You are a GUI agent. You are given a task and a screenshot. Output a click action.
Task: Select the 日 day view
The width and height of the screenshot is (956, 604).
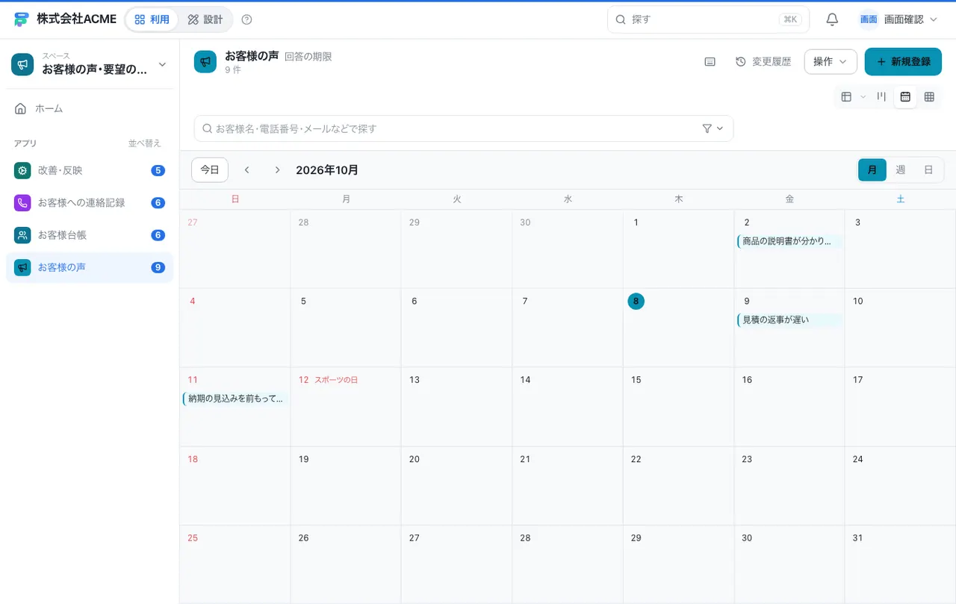click(928, 170)
